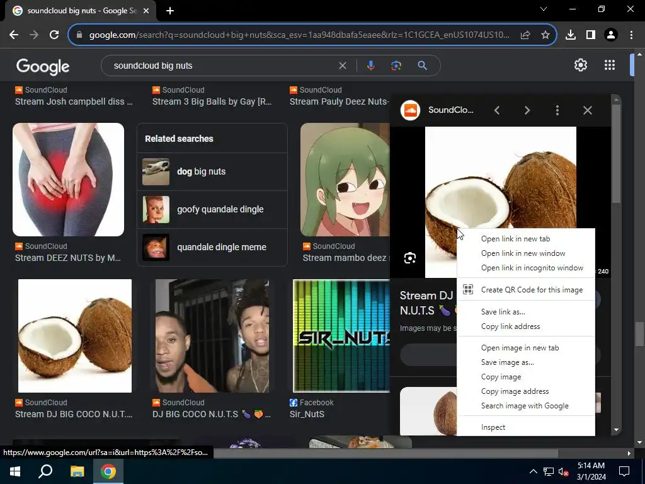645x484 pixels.
Task: Open the Windows notification center
Action: tap(624, 471)
